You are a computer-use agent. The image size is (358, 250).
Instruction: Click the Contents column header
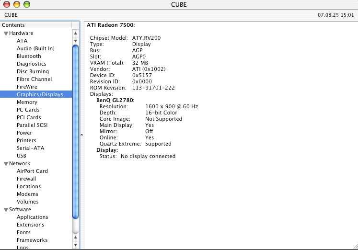[x=36, y=25]
